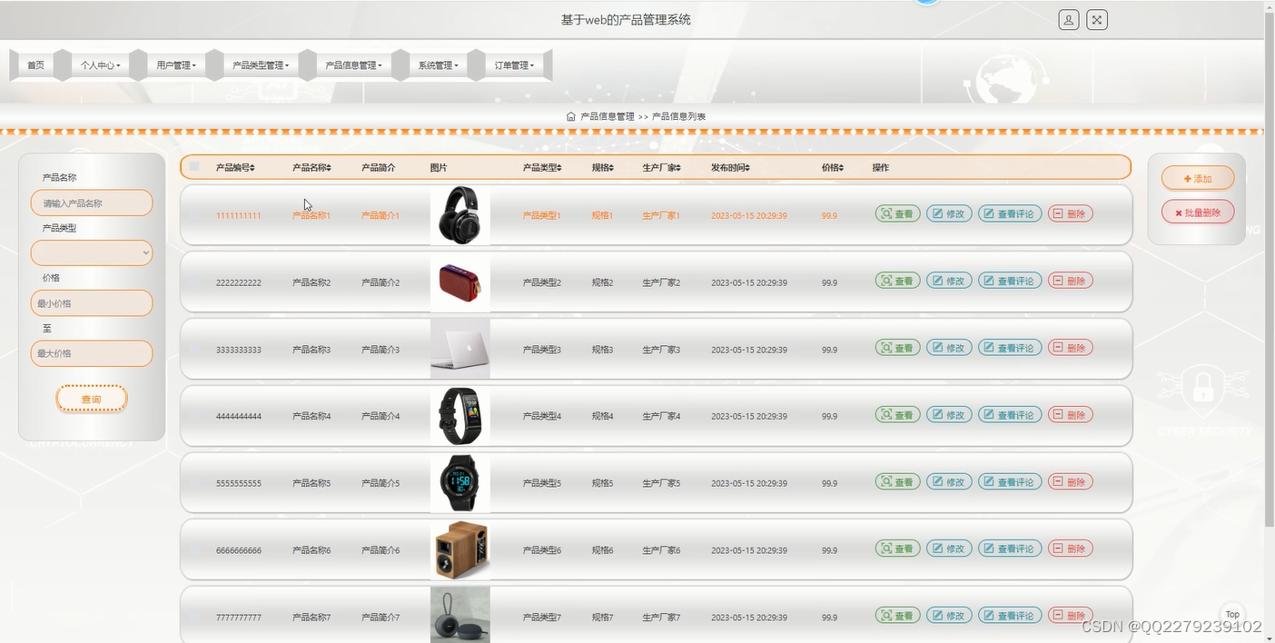Open the user profile icon in top bar
The width and height of the screenshot is (1275, 643).
click(x=1069, y=19)
